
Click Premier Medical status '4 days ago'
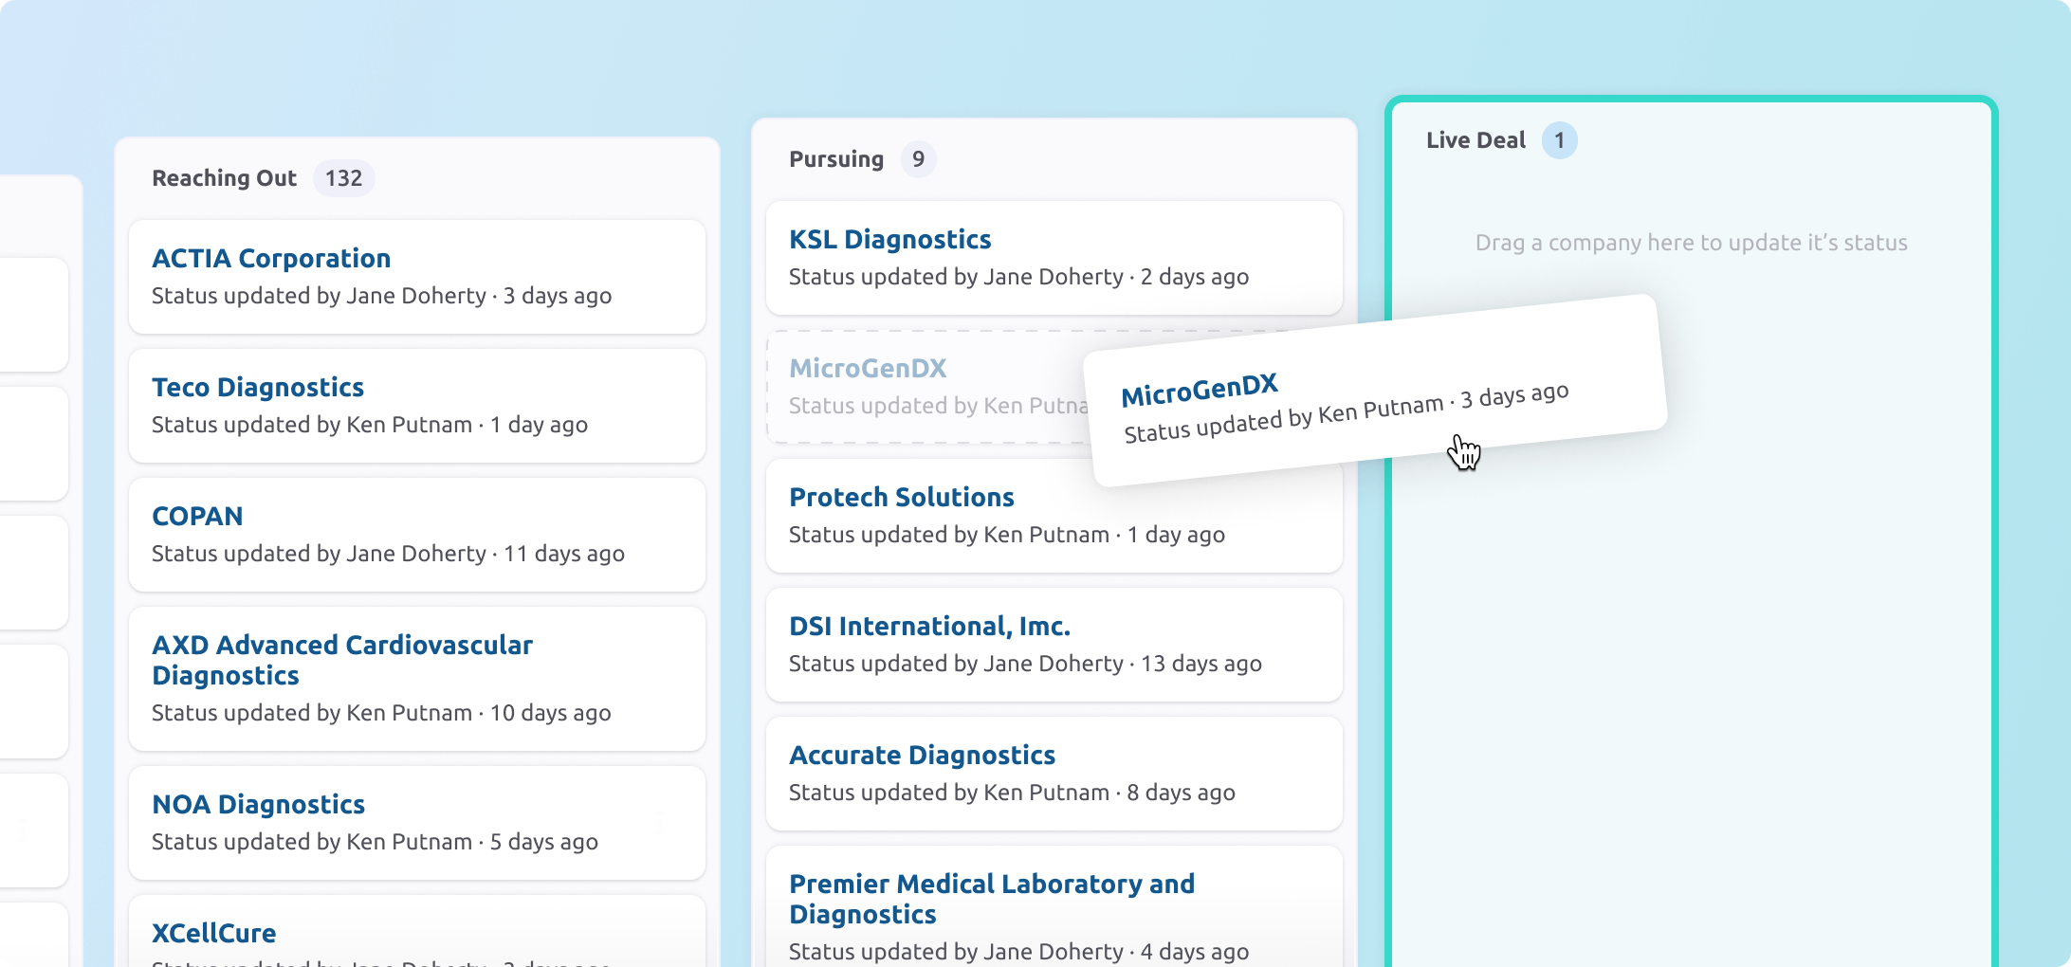pos(1195,952)
